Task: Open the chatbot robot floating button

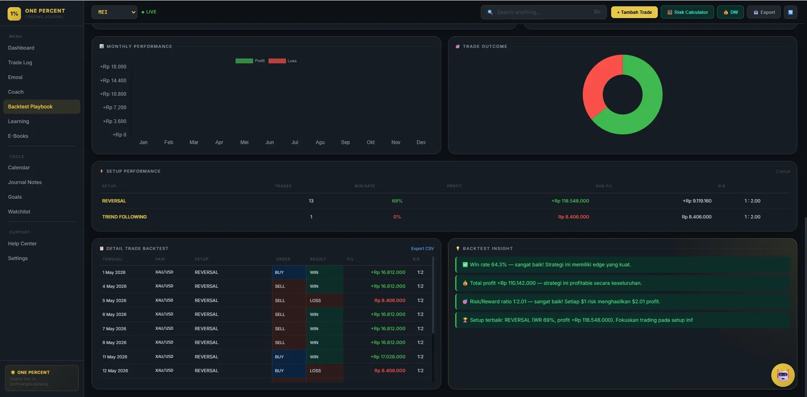Action: pyautogui.click(x=783, y=375)
